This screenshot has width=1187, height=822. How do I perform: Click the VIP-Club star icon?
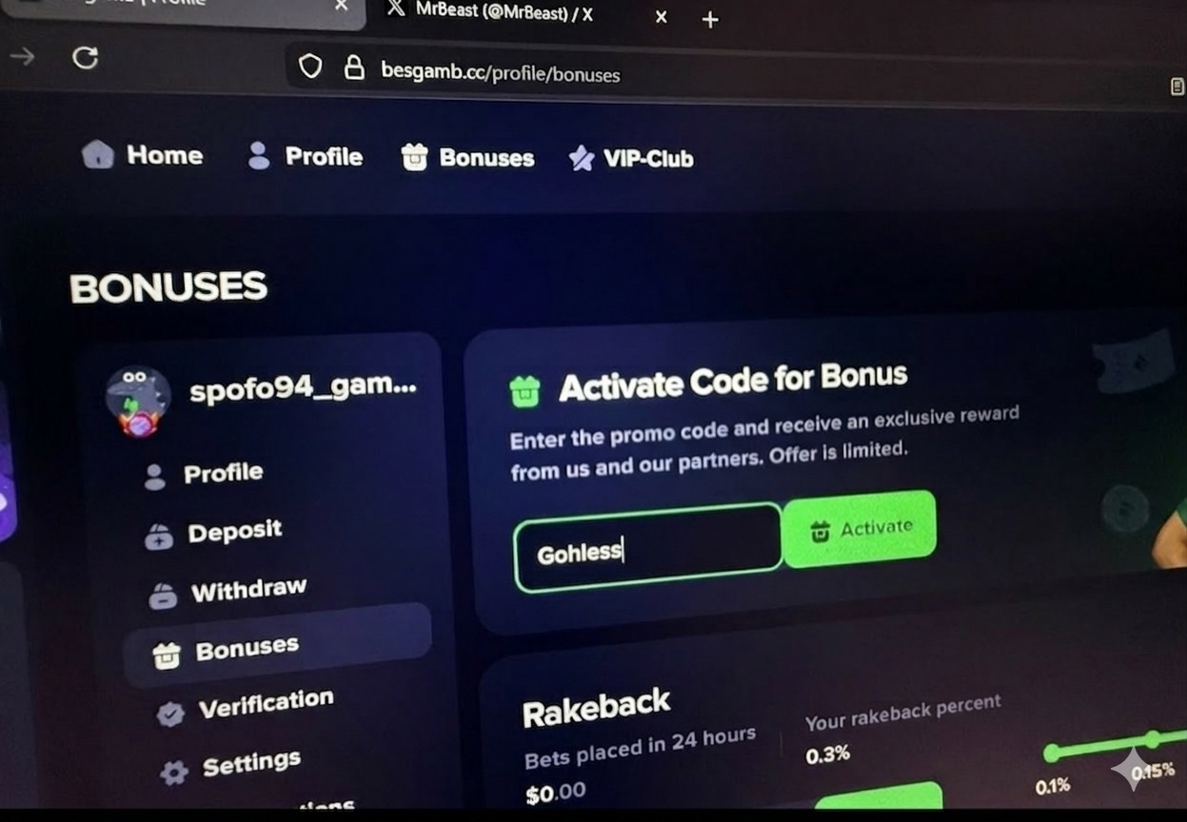click(581, 159)
